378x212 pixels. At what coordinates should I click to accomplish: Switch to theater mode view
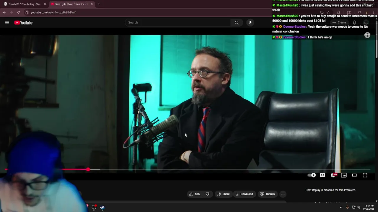coord(354,175)
